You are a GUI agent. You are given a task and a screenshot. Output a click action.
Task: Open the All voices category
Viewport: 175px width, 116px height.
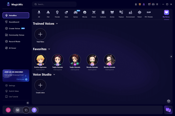click(39, 14)
